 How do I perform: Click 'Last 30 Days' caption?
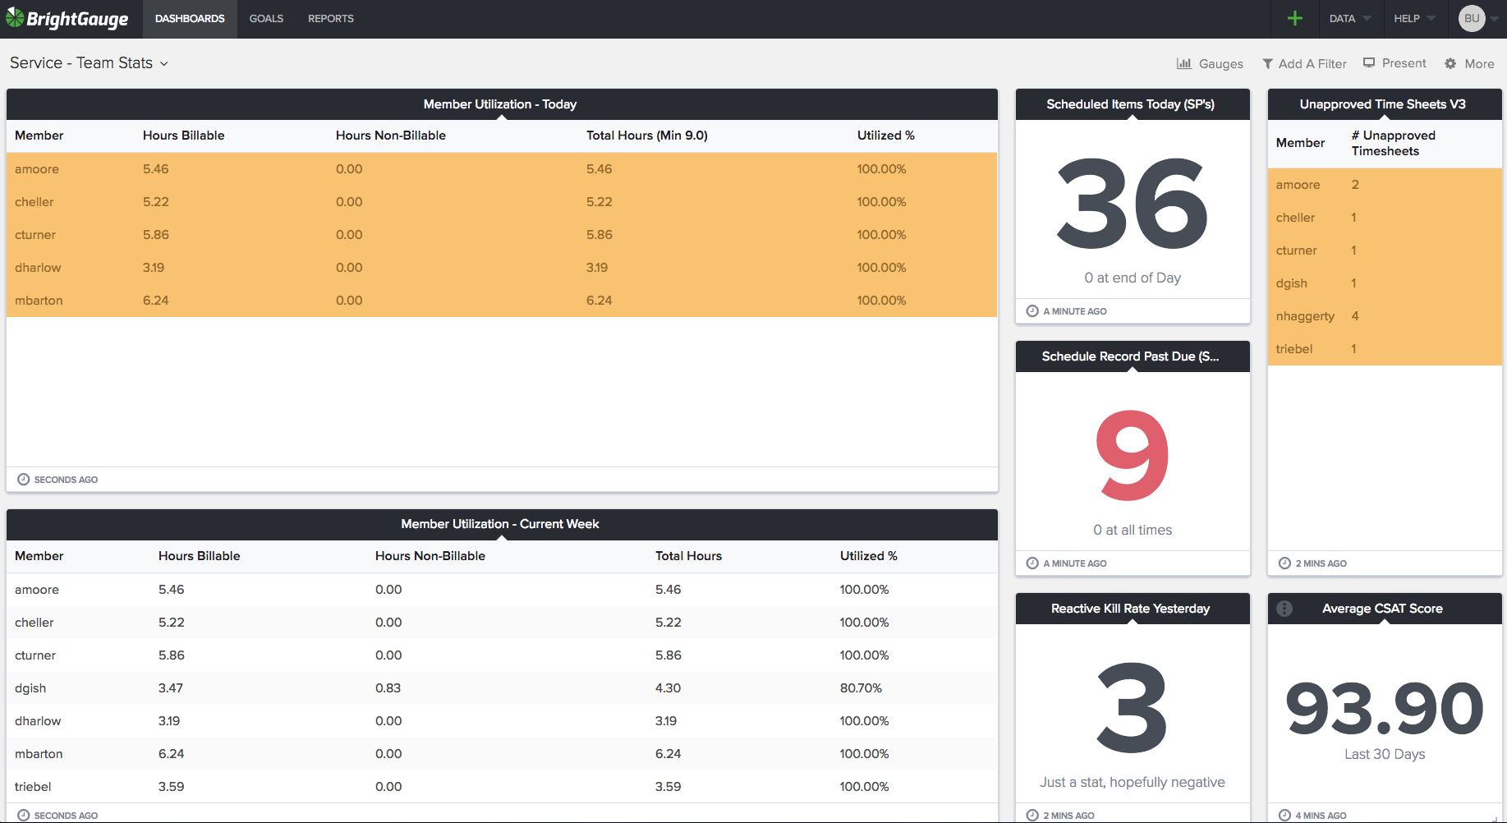click(1385, 754)
